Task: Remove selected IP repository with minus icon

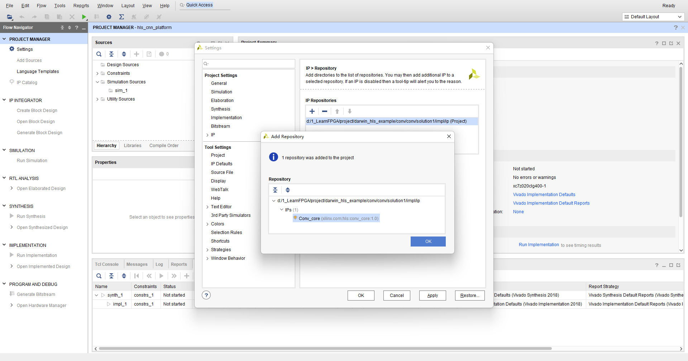Action: coord(325,111)
